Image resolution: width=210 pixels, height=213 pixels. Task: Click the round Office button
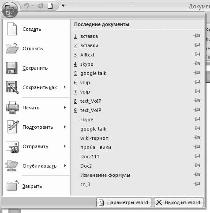(10, 10)
